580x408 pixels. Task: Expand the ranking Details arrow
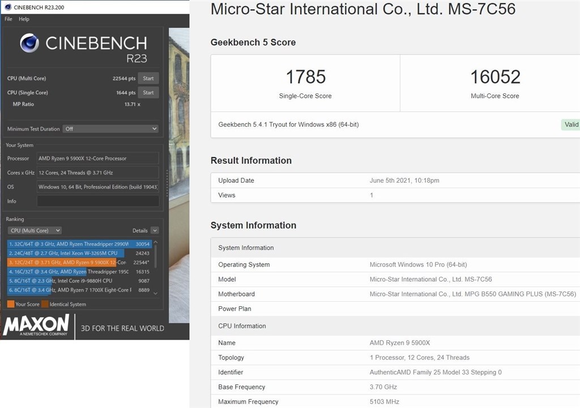tap(155, 231)
